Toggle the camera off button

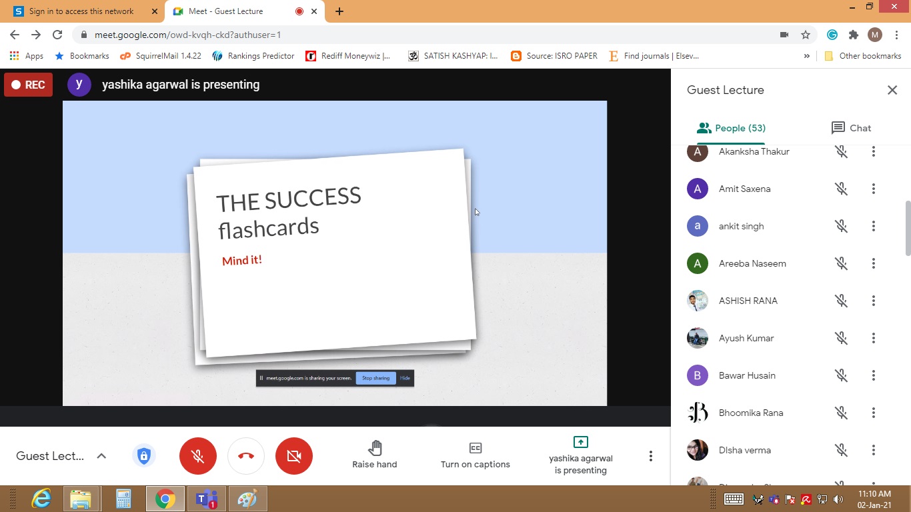coord(294,456)
